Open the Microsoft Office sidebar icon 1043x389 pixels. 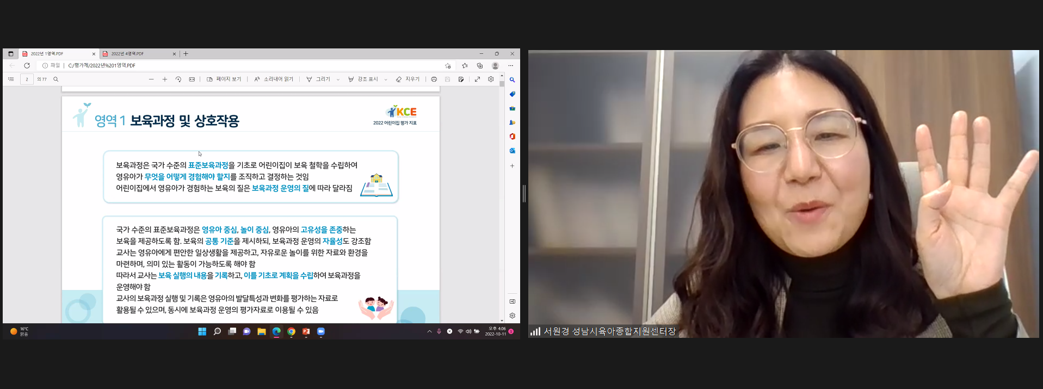512,137
